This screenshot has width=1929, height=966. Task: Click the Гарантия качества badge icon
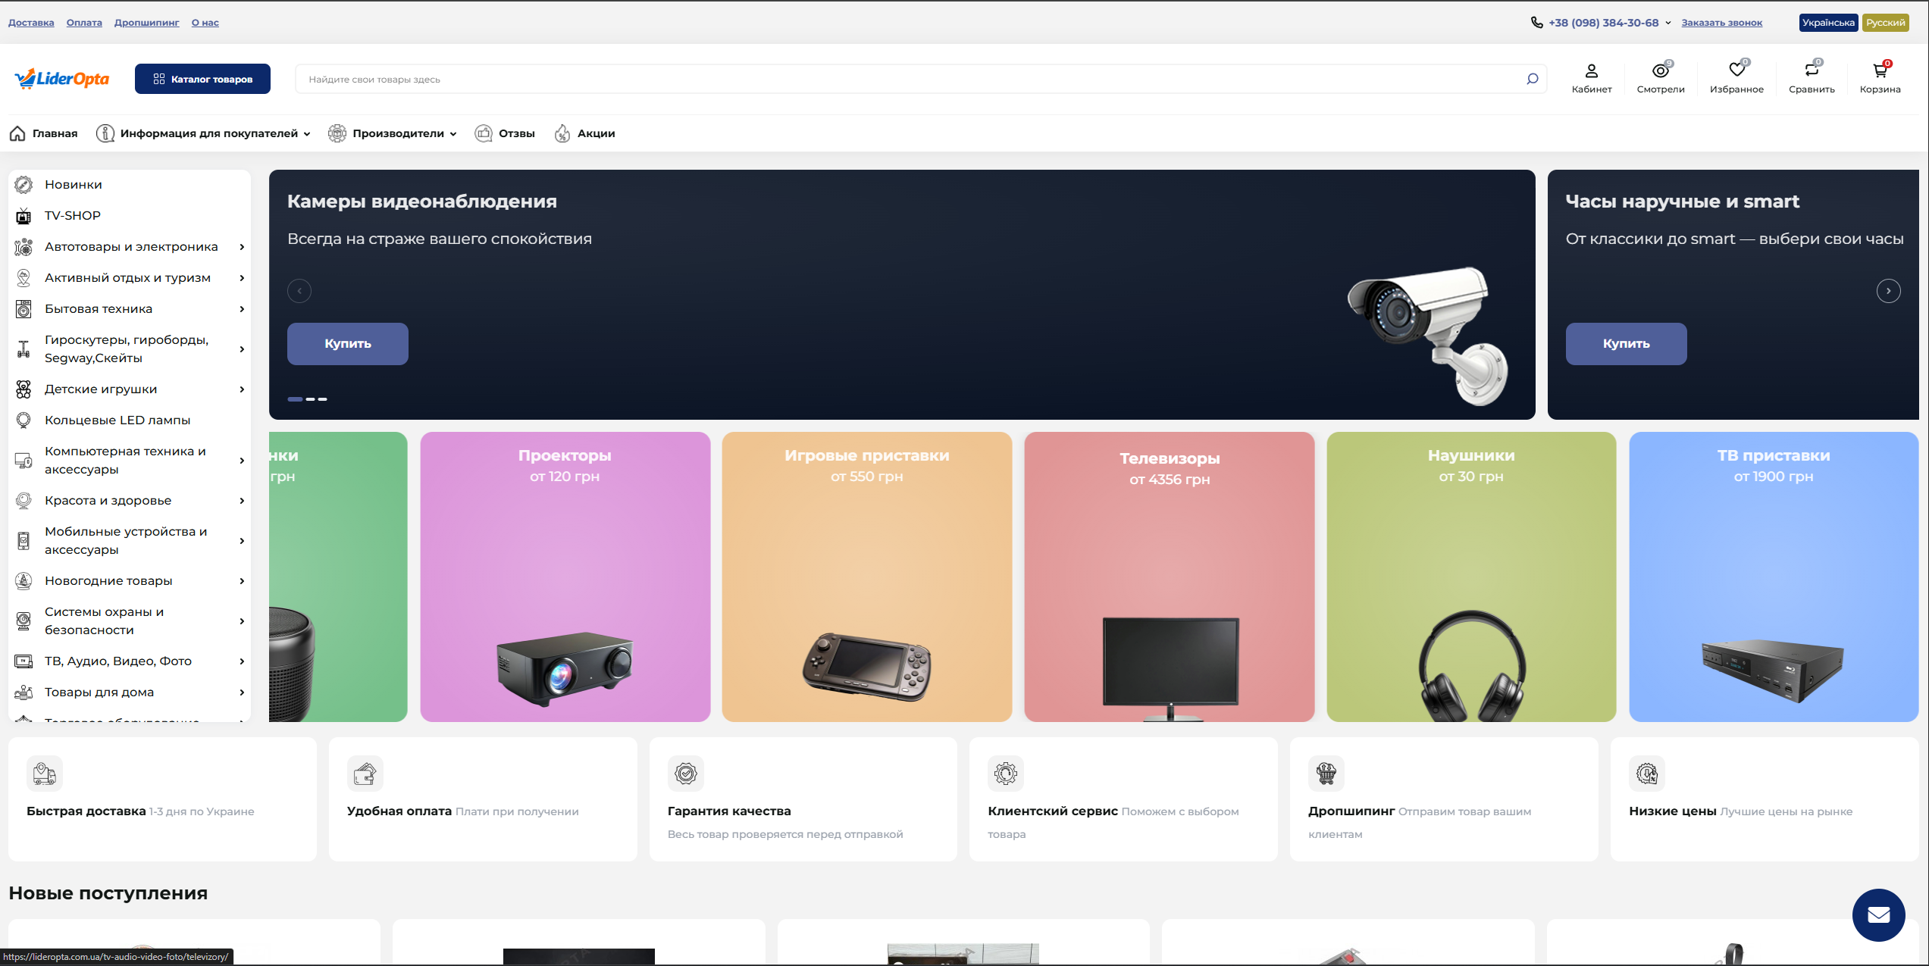coord(686,774)
